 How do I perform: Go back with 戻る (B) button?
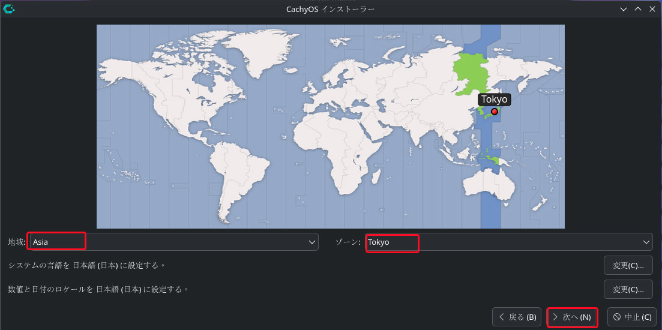click(517, 317)
